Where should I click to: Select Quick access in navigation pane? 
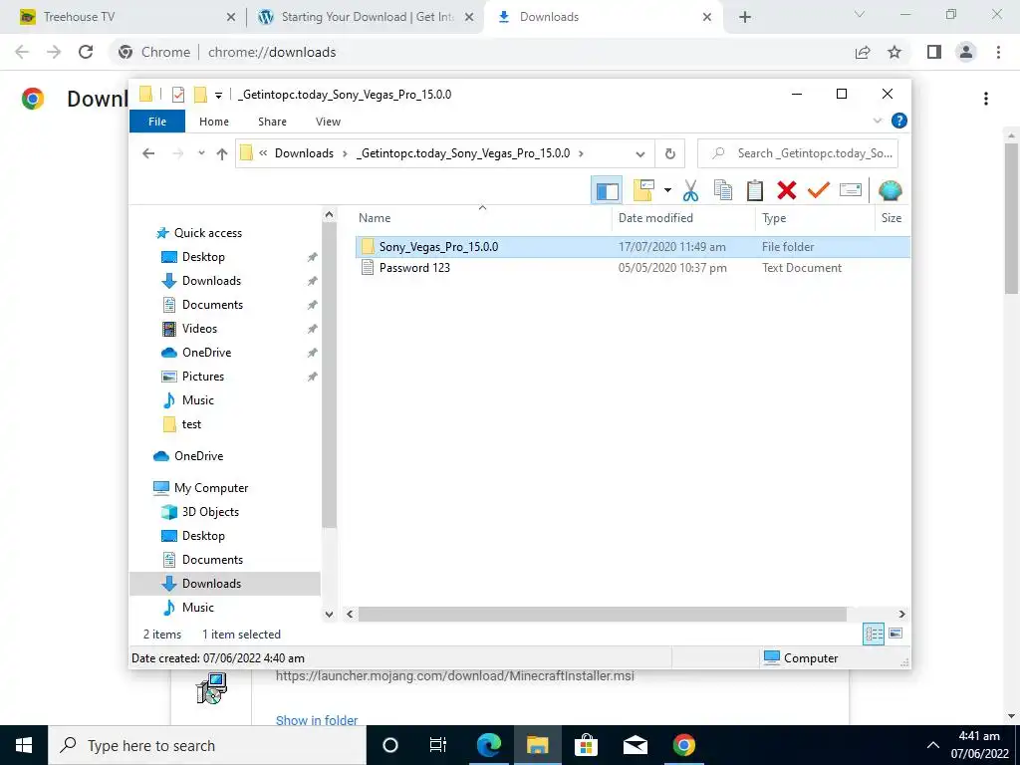coord(207,233)
